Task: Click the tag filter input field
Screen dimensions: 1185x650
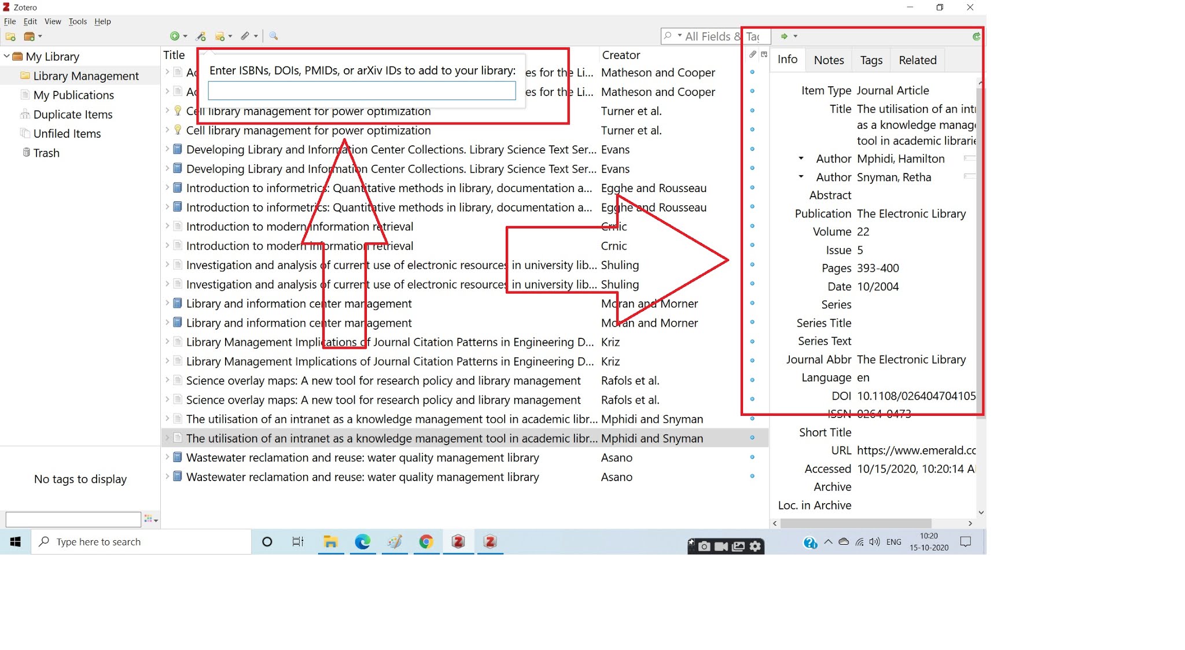Action: tap(73, 519)
